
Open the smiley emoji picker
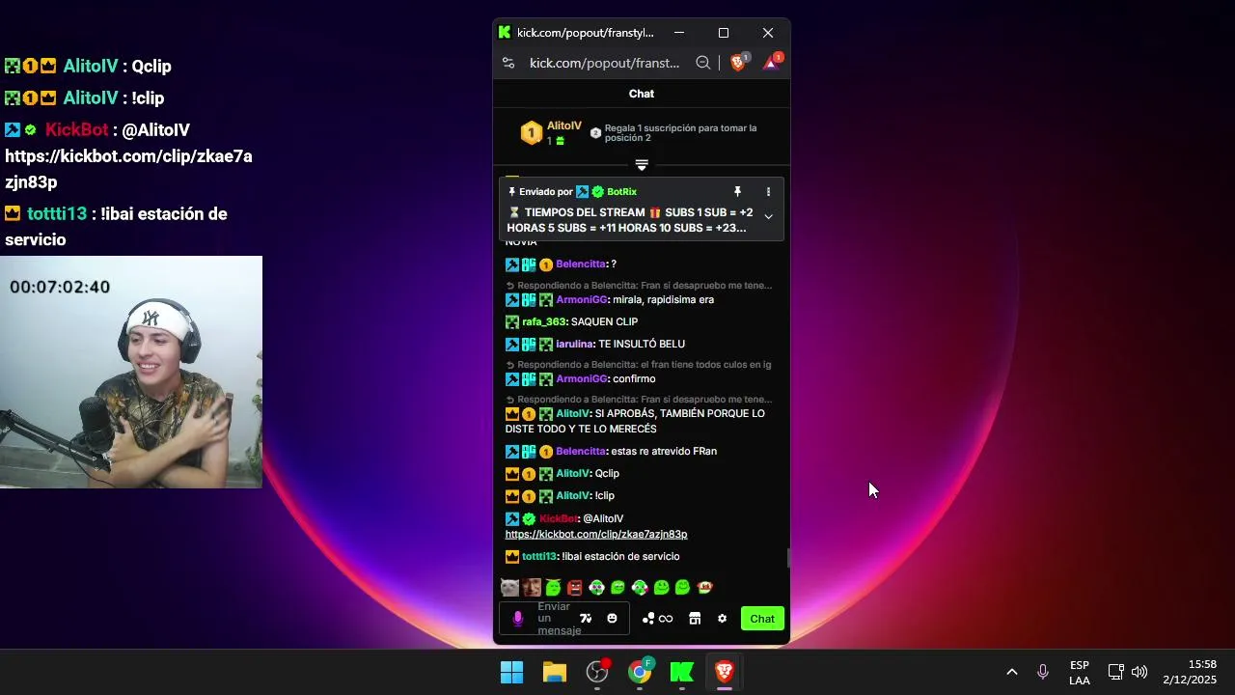(612, 619)
